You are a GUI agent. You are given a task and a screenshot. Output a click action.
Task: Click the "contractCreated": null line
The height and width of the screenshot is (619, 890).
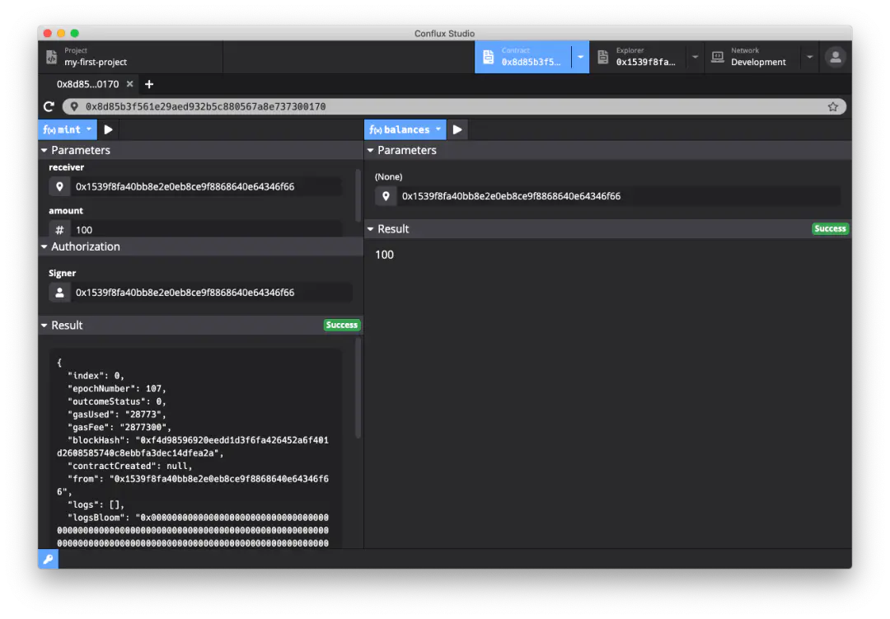tap(130, 466)
